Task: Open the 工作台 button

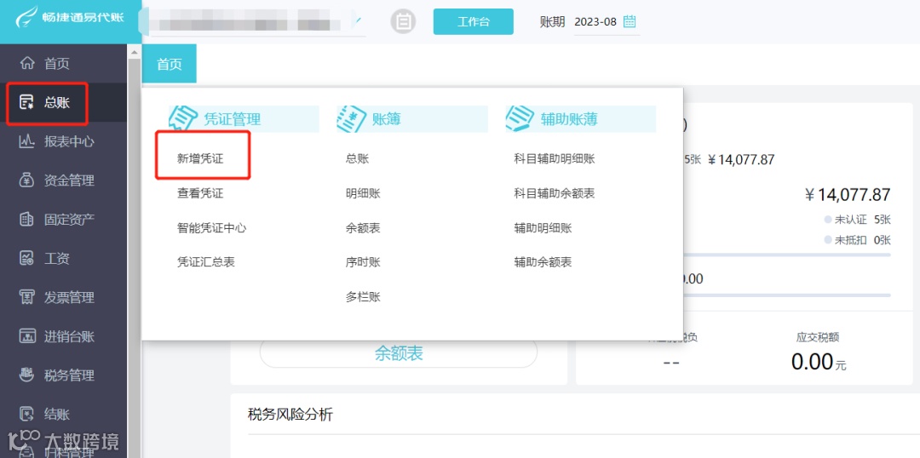Action: (474, 21)
